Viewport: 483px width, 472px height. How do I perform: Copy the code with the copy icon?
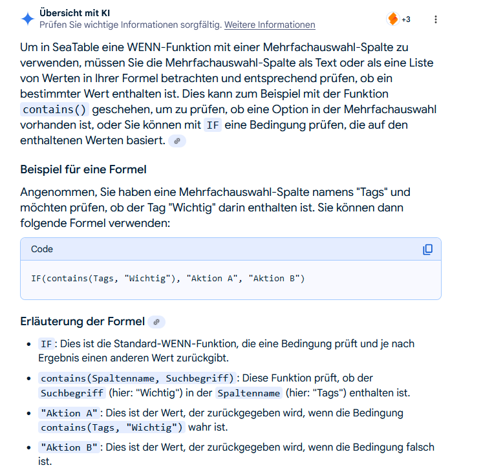427,250
